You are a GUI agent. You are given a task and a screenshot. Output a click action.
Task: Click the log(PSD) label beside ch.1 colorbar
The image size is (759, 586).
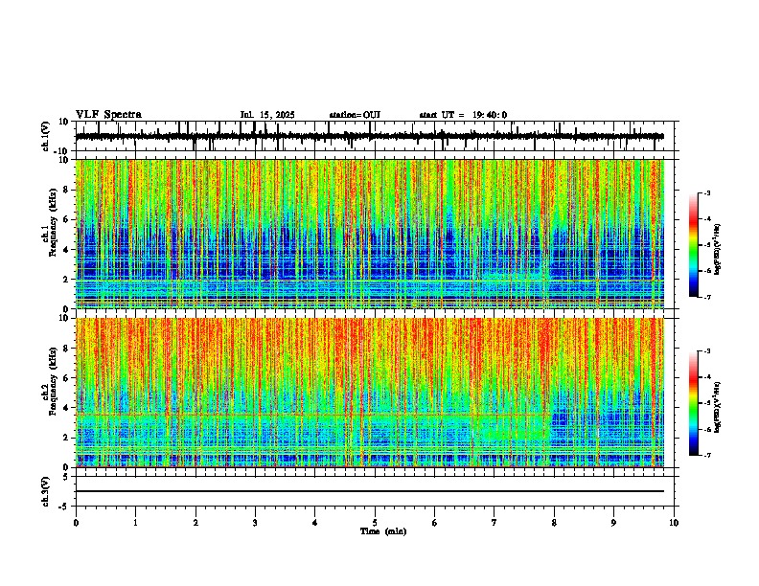tap(717, 249)
